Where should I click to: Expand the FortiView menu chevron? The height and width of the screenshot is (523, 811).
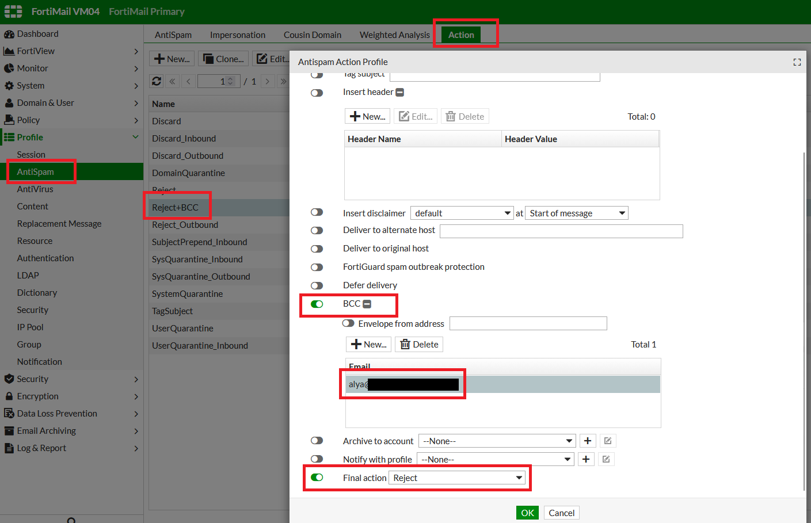(x=136, y=51)
